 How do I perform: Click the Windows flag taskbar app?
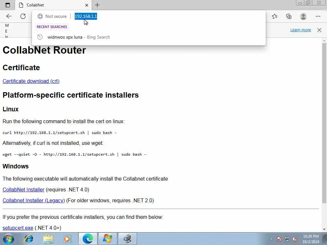pyautogui.click(x=107, y=239)
